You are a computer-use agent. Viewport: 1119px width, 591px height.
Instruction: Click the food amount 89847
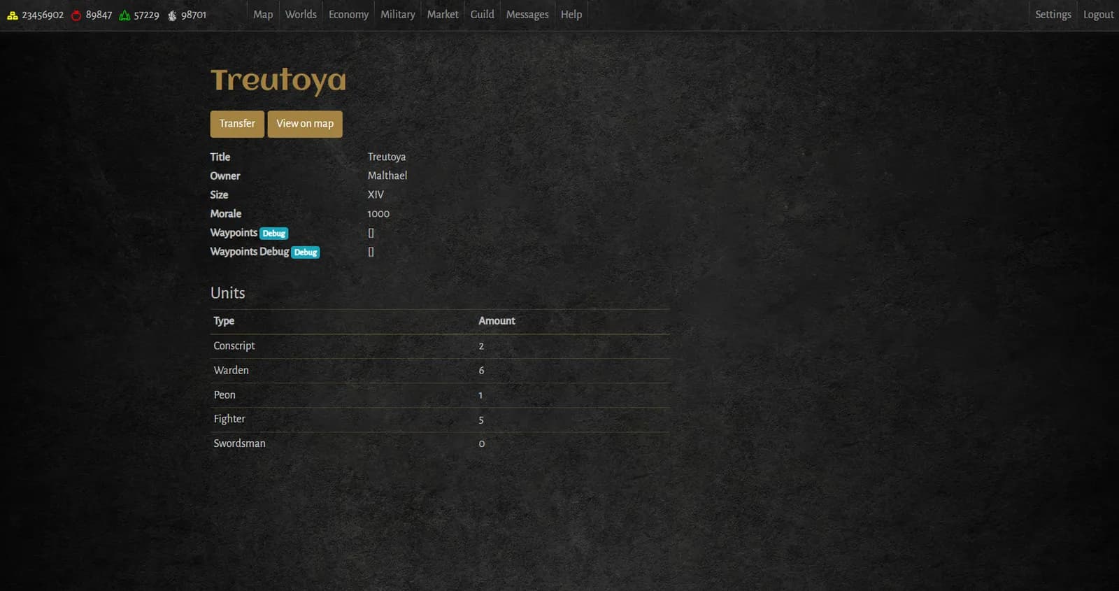(x=99, y=15)
